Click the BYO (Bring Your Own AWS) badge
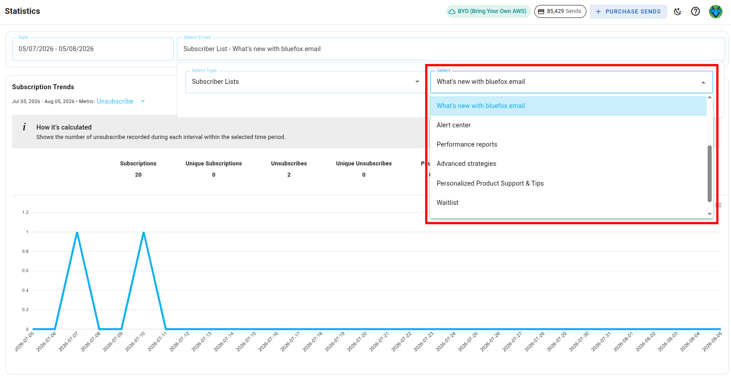Screen dimensions: 731x377 click(489, 11)
